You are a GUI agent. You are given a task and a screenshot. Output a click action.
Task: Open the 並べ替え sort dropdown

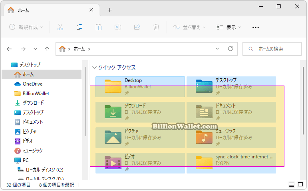pyautogui.click(x=189, y=27)
